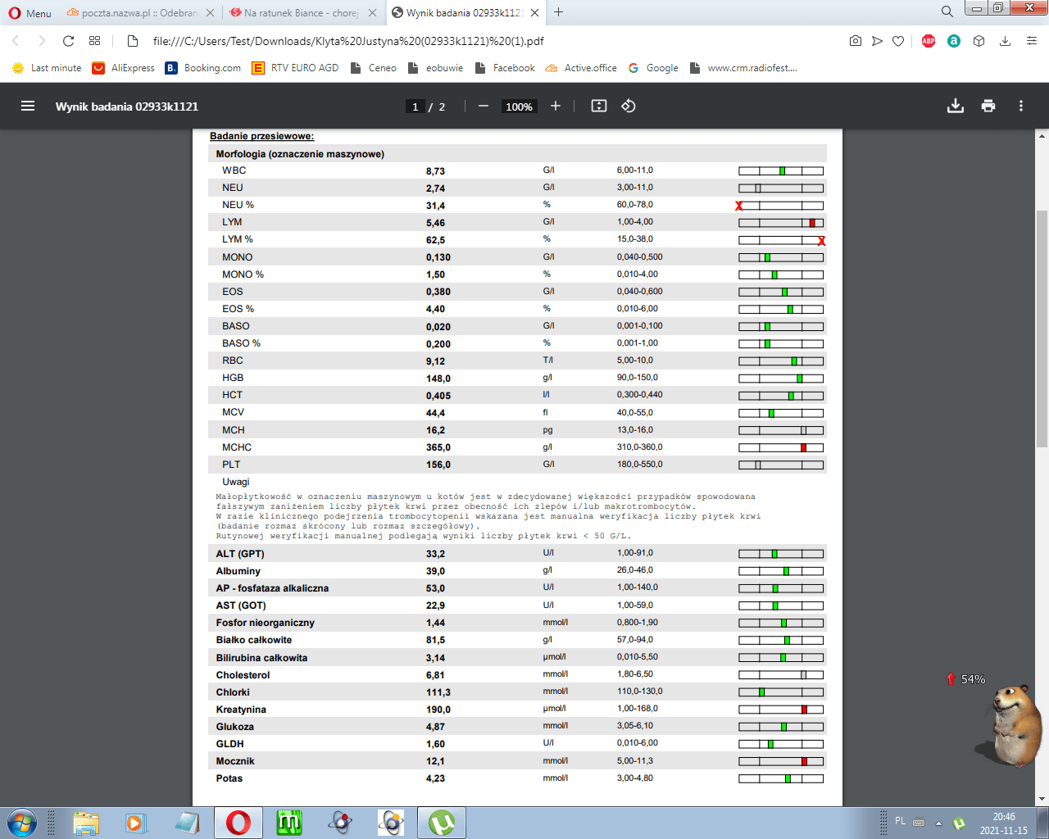Zoom out the PDF with minus button
Viewport: 1049px width, 839px height.
(x=484, y=106)
